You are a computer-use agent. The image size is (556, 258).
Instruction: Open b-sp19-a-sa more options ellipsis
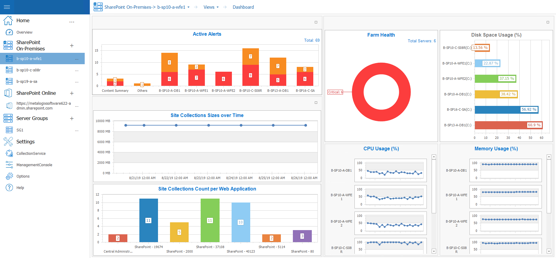pyautogui.click(x=77, y=82)
